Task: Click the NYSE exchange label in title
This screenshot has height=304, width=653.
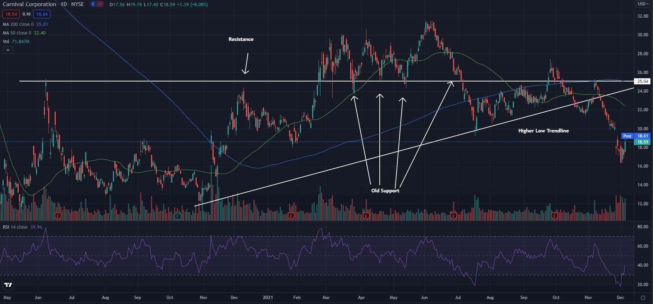Action: (78, 4)
